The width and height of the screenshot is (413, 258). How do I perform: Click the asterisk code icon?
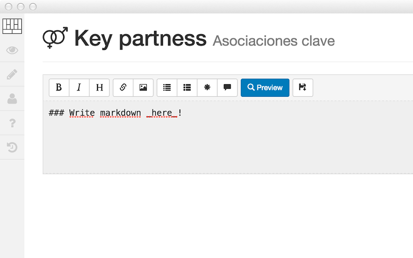pyautogui.click(x=207, y=87)
